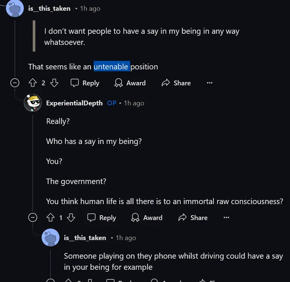The width and height of the screenshot is (290, 282).
Task: Collapse ExperientialDepth's comment thread
Action: tap(33, 218)
